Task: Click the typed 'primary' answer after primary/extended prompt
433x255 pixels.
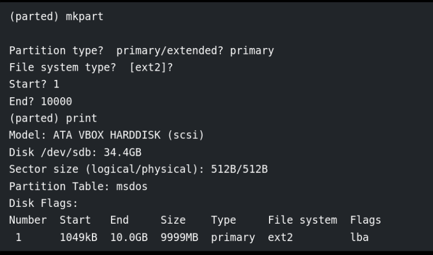Action: 252,51
